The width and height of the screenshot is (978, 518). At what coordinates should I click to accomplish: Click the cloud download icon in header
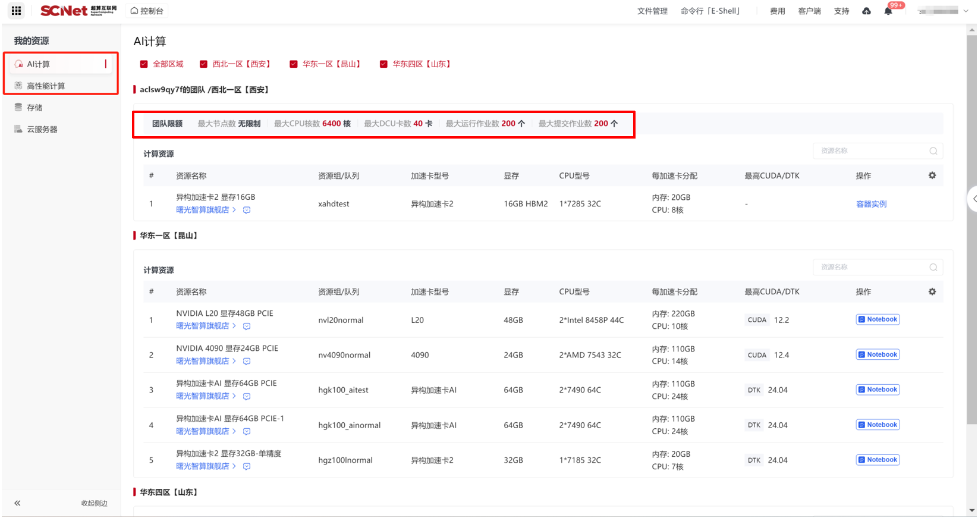click(866, 11)
